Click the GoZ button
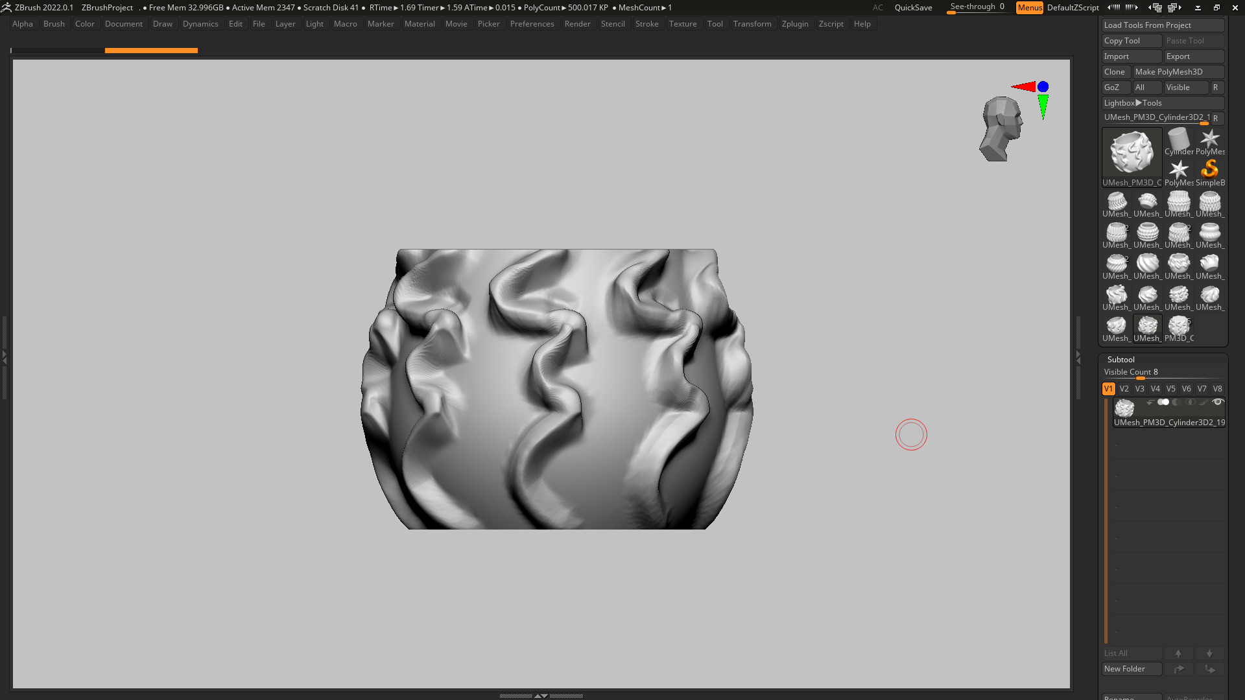1245x700 pixels. click(1116, 87)
